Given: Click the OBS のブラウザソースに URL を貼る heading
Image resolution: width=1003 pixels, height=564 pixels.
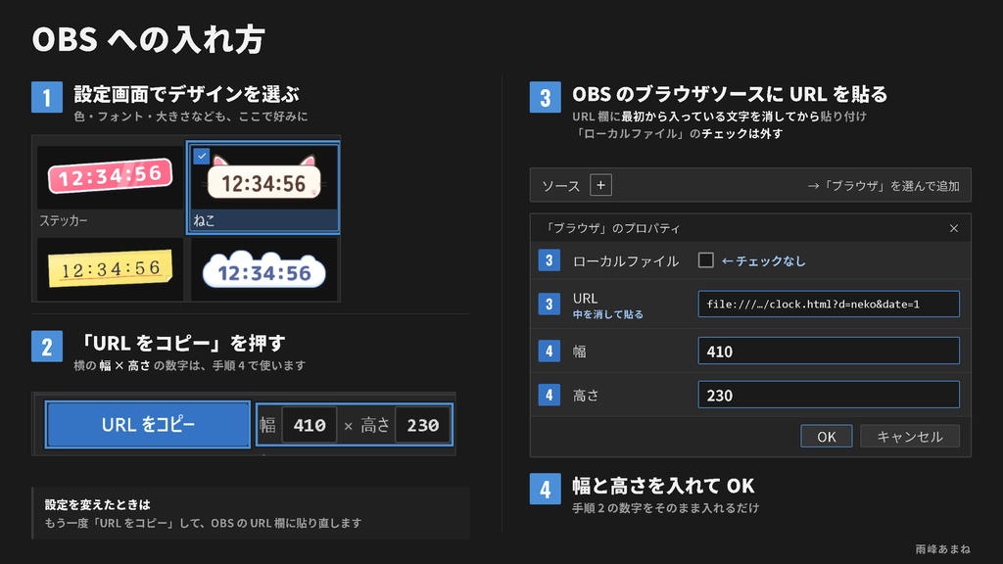Looking at the screenshot, I should pyautogui.click(x=730, y=95).
